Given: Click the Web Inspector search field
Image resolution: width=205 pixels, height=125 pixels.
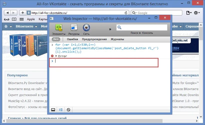Looking at the screenshot, I should click(142, 27).
